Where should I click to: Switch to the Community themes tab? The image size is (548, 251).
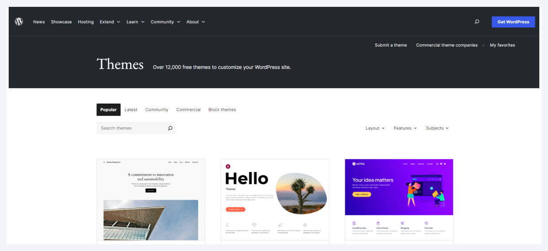click(157, 110)
